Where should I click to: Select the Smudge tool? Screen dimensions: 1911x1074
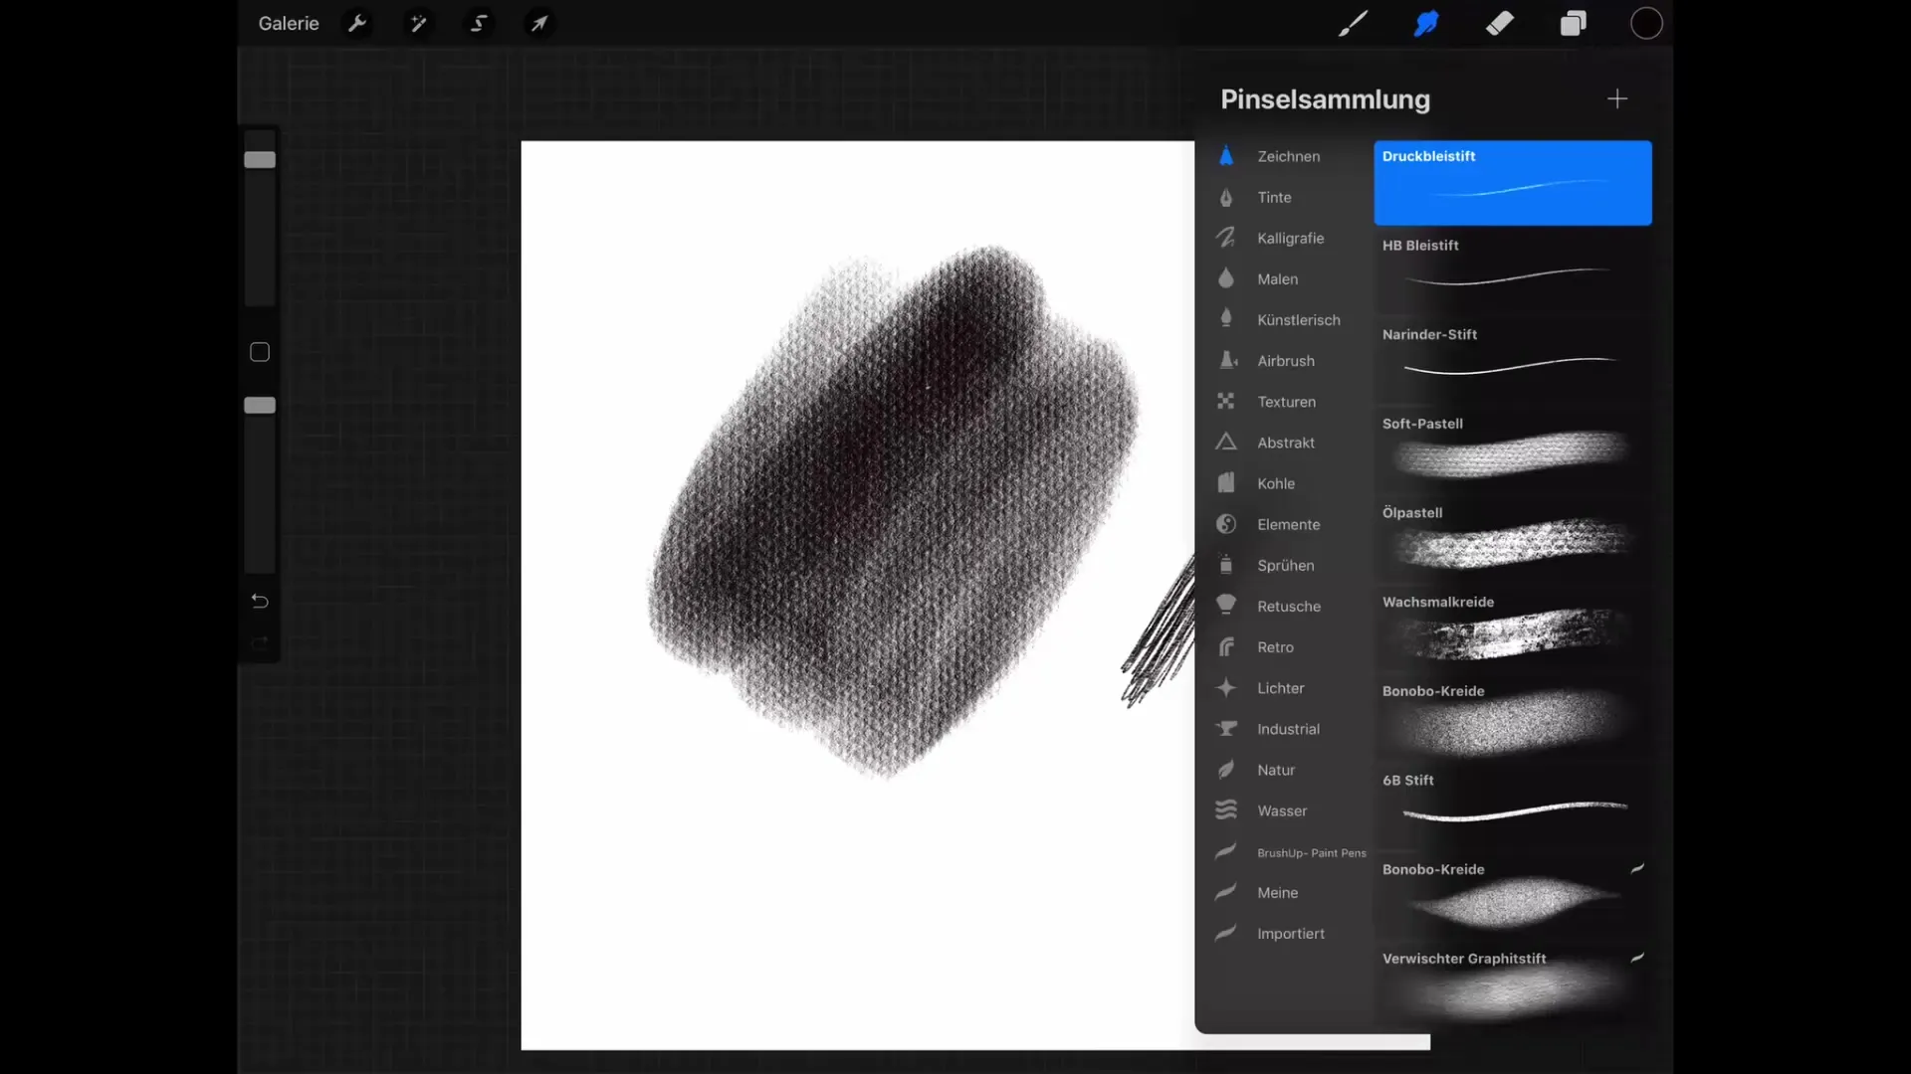click(1425, 23)
